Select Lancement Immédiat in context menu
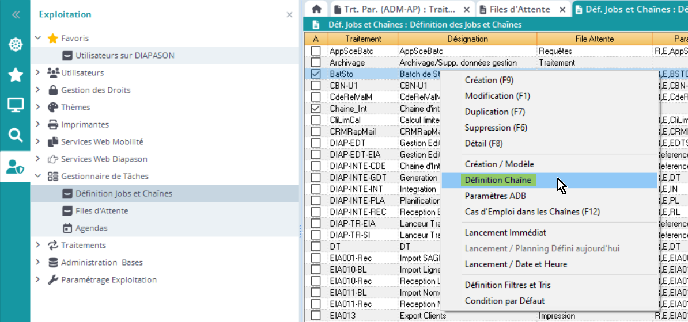The width and height of the screenshot is (688, 322). [505, 233]
